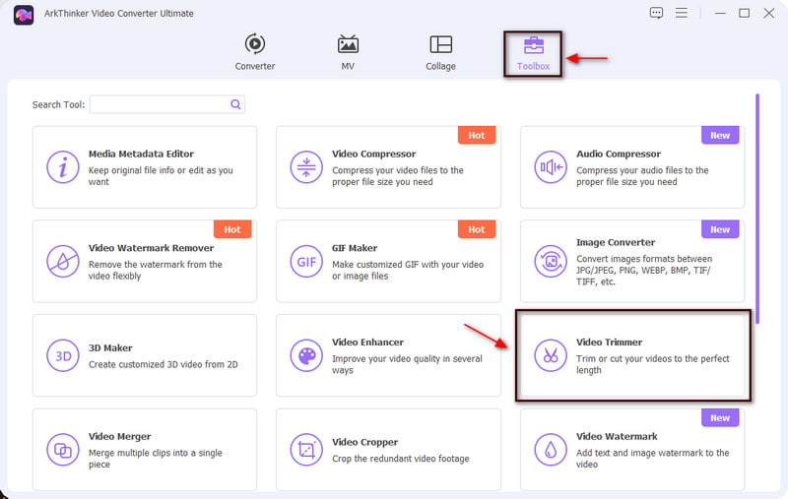
Task: Open the Video Trimmer title text
Action: 609,343
